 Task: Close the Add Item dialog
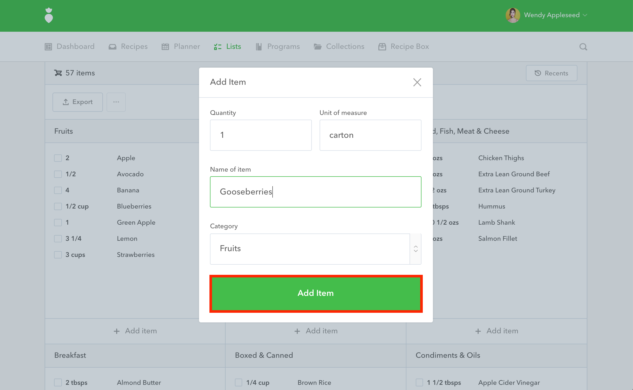[417, 82]
